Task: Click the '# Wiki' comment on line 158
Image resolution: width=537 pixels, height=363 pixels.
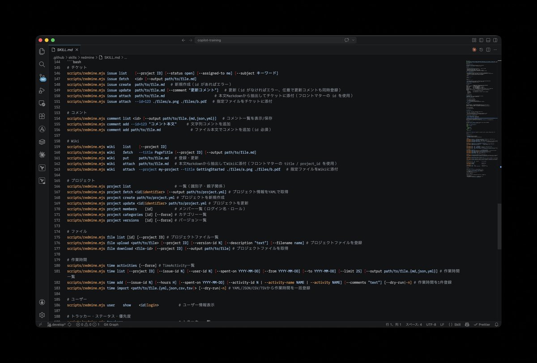Action: pos(72,141)
